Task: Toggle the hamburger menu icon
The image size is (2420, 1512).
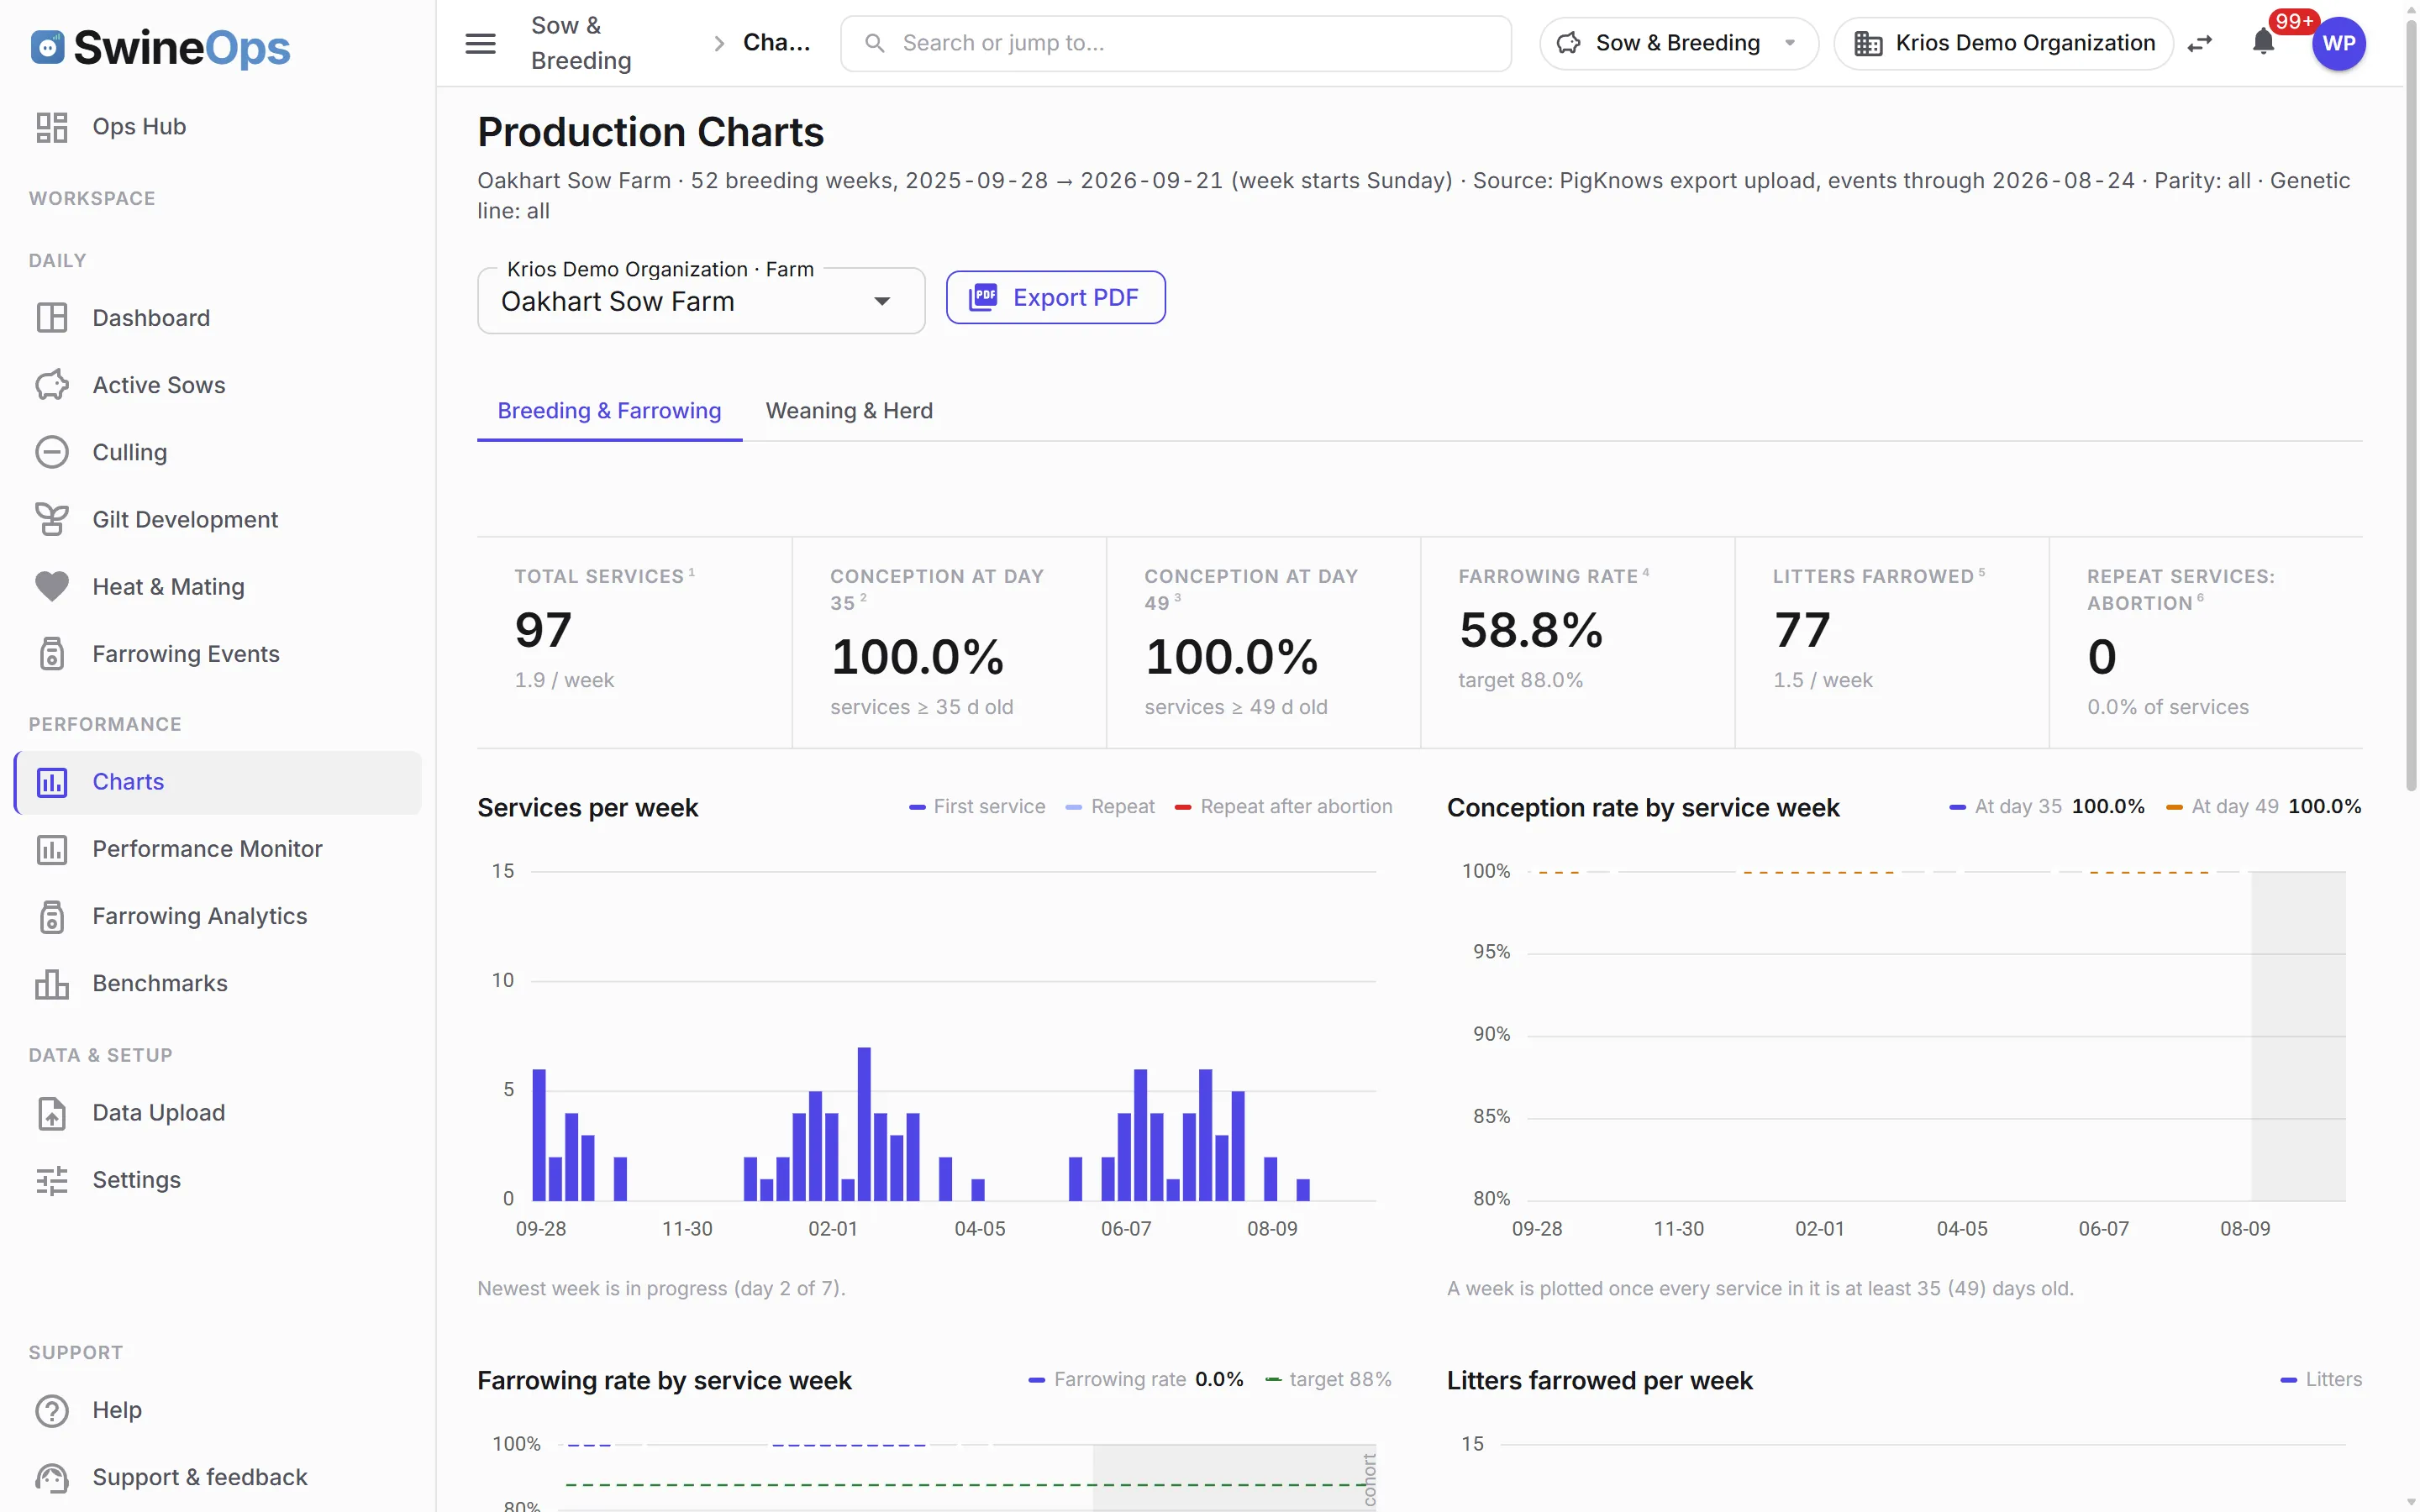Action: click(481, 43)
